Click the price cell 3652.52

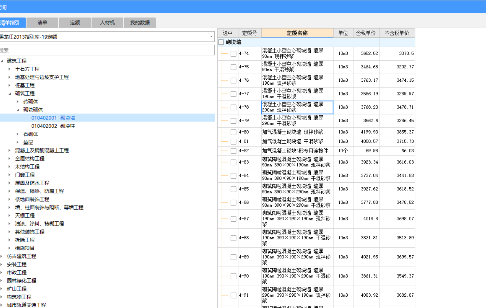click(x=366, y=53)
